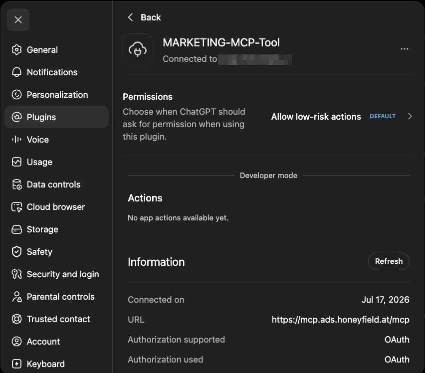Click the DEFAULT badge
The image size is (425, 373).
[383, 116]
